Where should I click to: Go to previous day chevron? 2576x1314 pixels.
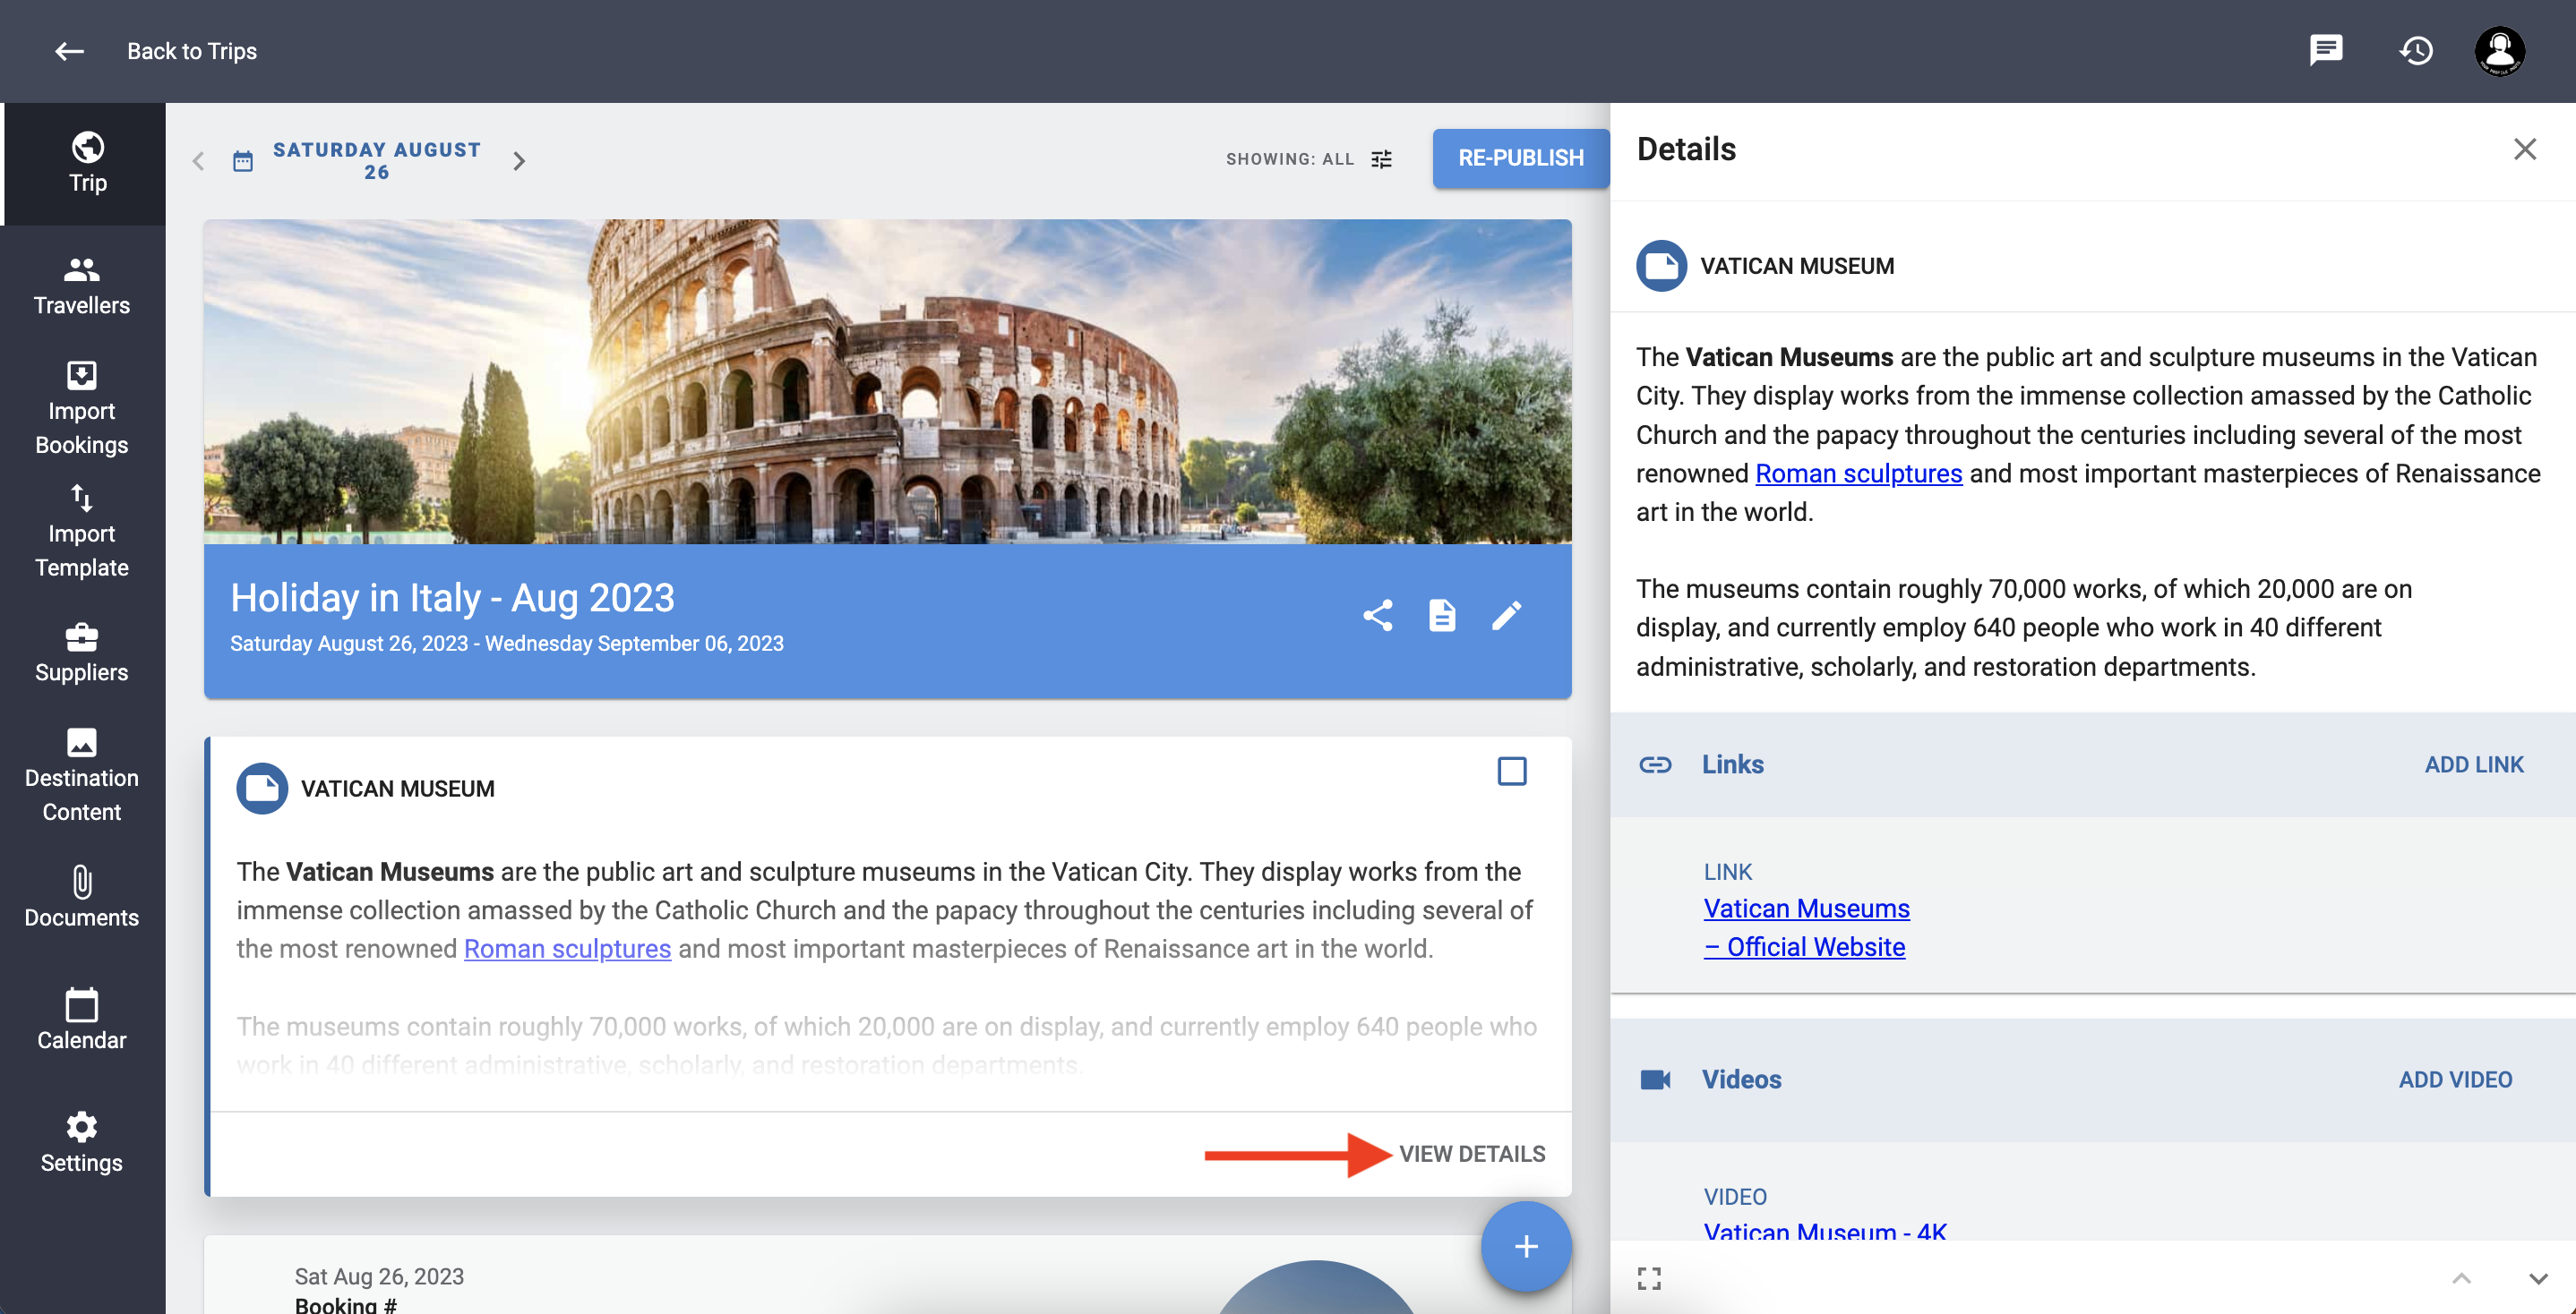[198, 161]
